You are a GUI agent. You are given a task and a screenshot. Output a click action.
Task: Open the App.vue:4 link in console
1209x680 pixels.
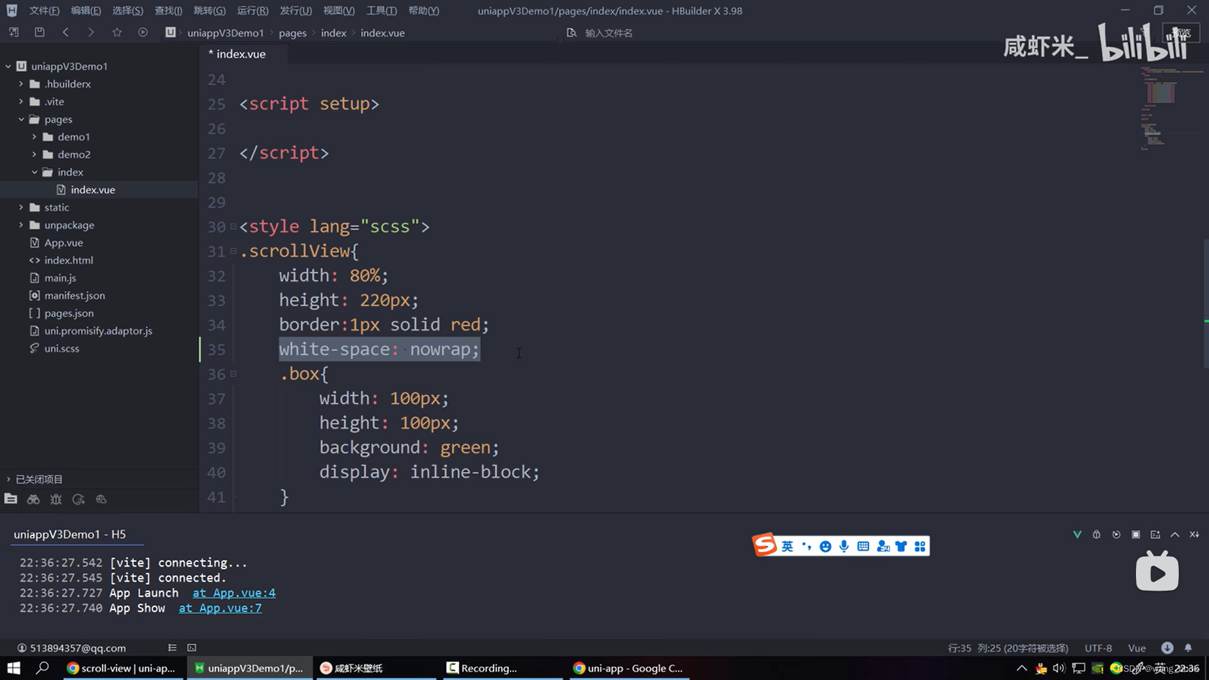pyautogui.click(x=234, y=593)
